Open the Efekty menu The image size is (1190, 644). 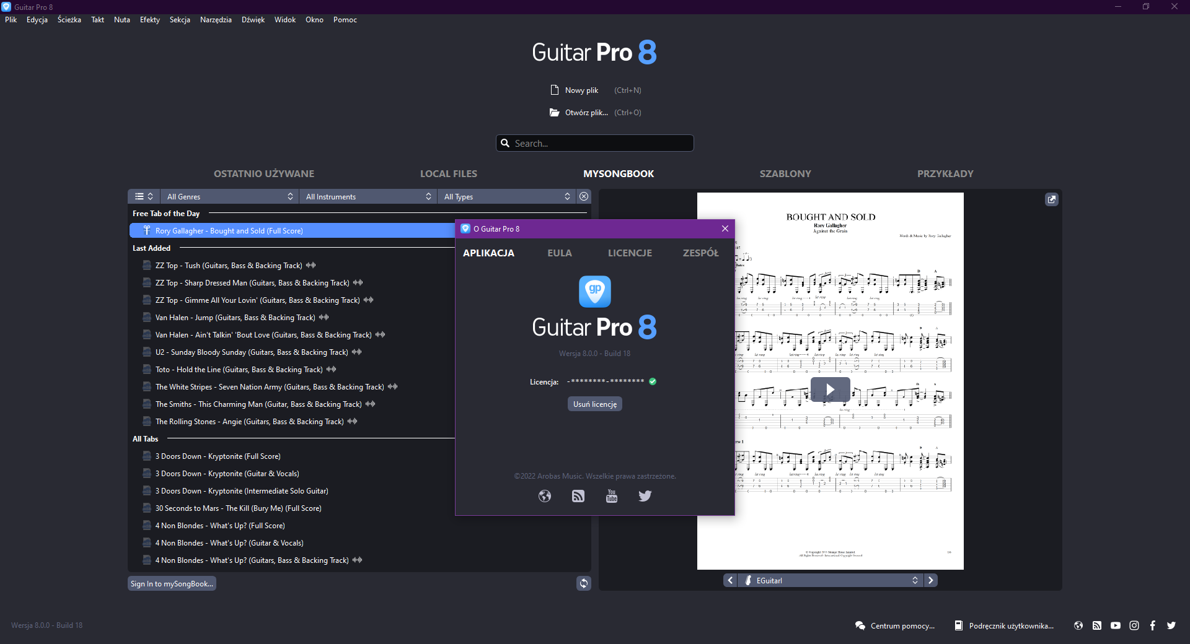[150, 20]
